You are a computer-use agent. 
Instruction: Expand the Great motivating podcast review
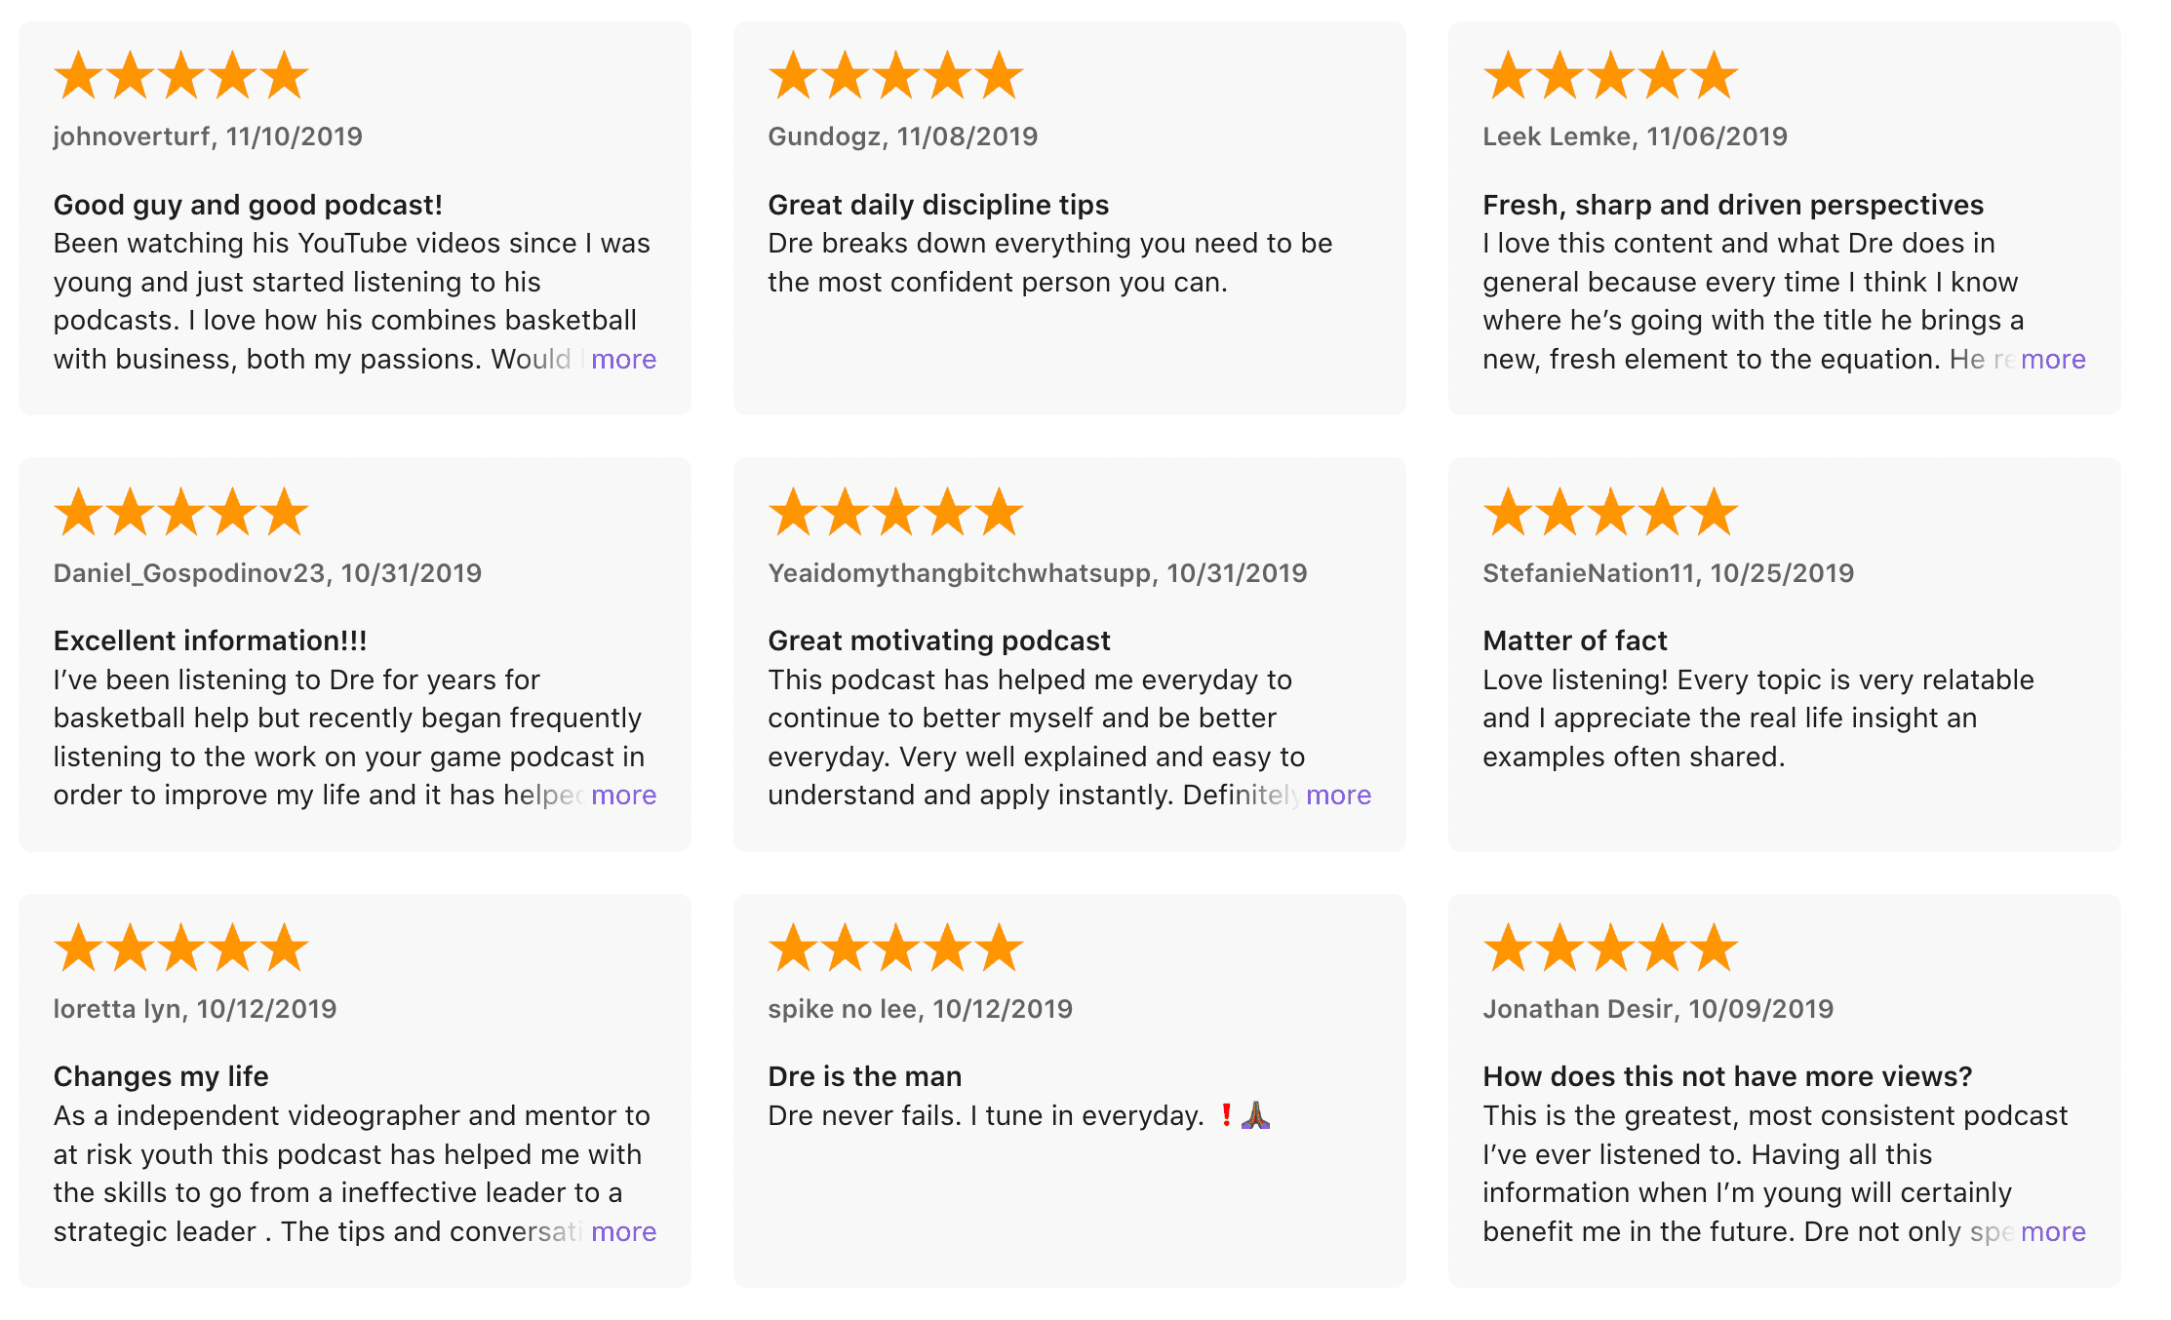coord(1338,796)
